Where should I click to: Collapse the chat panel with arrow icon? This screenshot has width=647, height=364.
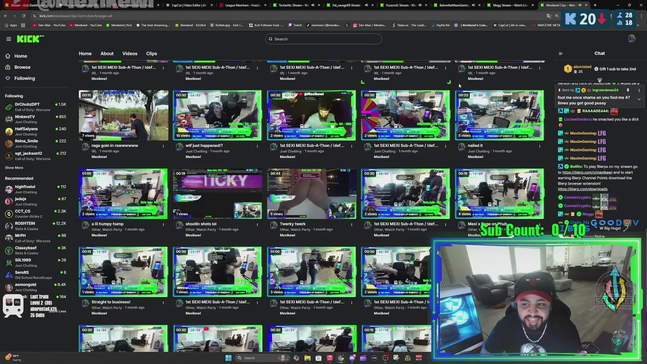[x=561, y=54]
